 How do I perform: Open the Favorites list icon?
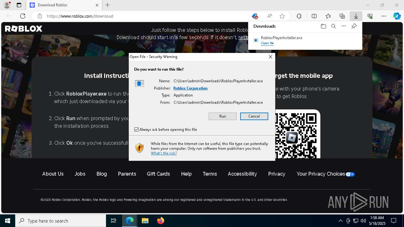click(328, 16)
